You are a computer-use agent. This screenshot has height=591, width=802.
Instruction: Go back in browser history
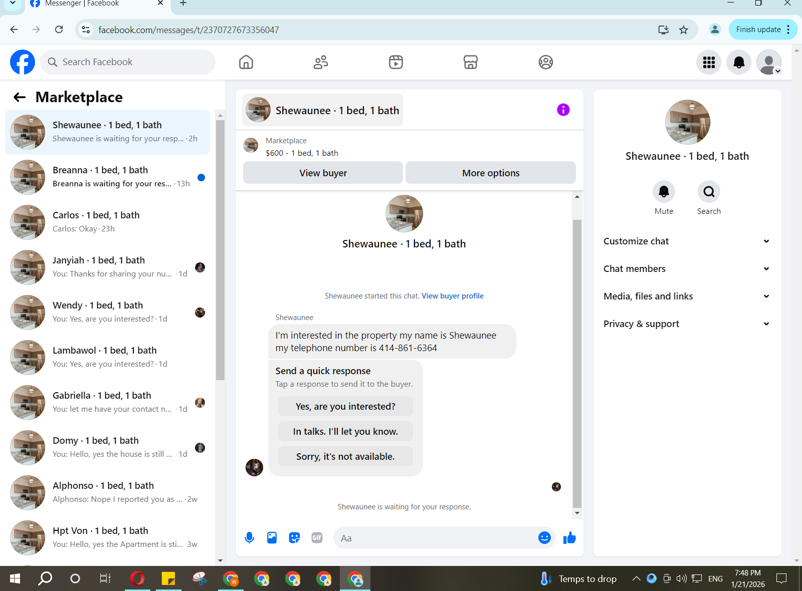(14, 30)
